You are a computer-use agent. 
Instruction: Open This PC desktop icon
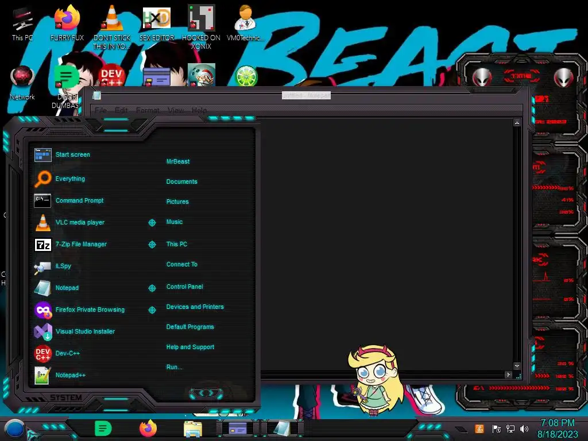[22, 24]
